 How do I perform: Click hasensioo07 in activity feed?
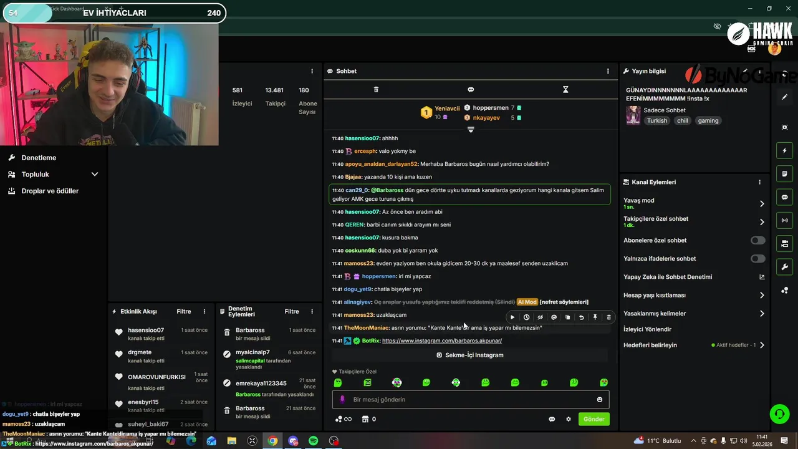(146, 331)
